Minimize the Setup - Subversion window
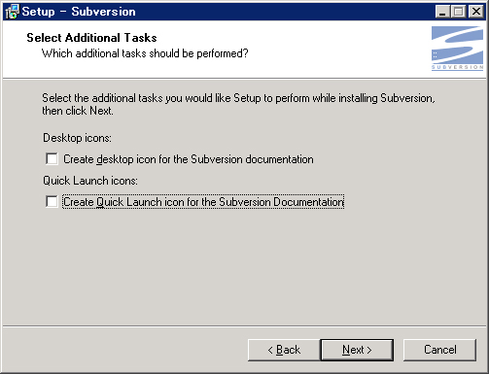This screenshot has width=489, height=374. tap(442, 12)
